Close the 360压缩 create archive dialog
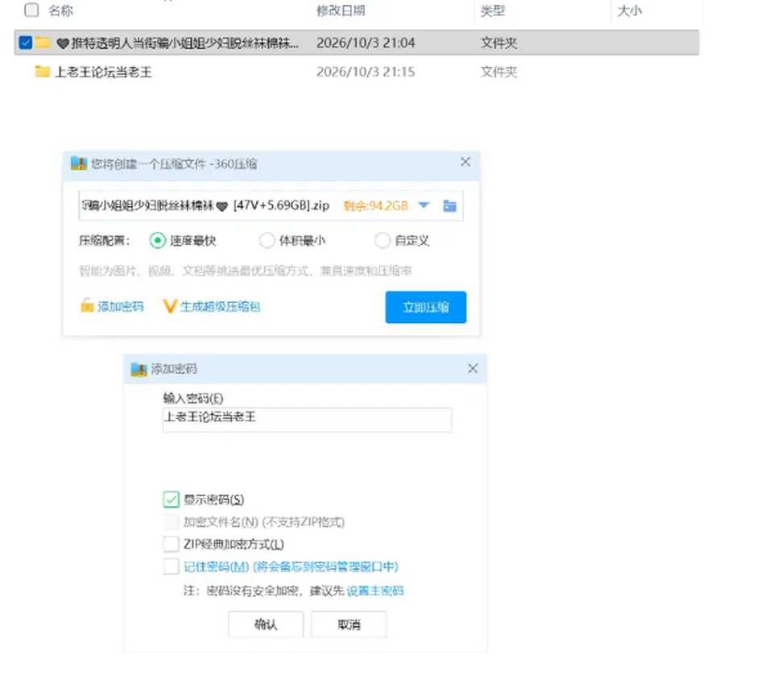Viewport: 773px width, 692px height. tap(465, 162)
